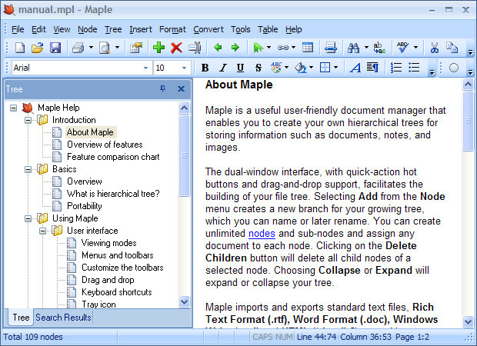Screen dimensions: 477x346
Task: Open the font size dropdown
Action: pos(184,68)
